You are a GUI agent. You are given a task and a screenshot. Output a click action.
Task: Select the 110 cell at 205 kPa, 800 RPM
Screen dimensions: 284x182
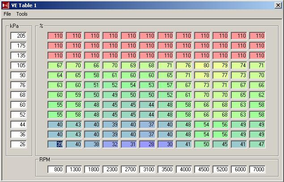point(55,36)
